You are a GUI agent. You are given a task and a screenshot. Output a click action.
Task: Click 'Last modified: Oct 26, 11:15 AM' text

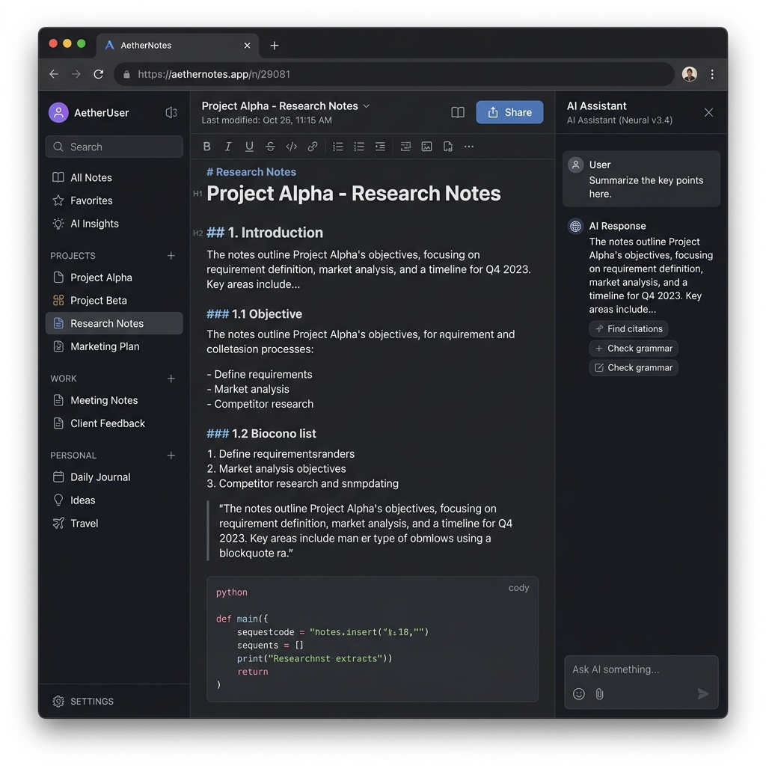267,120
